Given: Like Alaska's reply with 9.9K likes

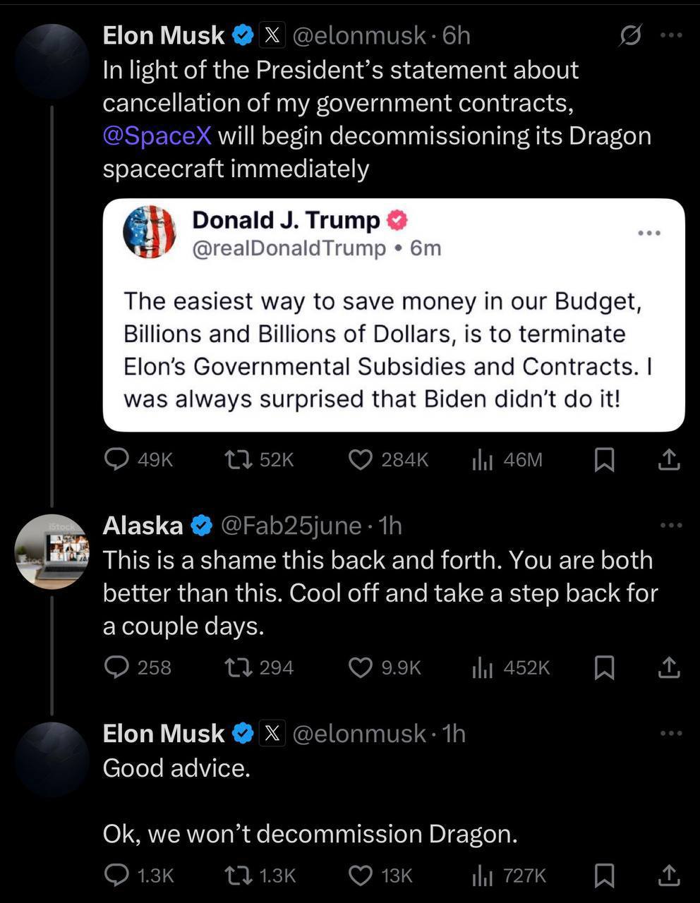Looking at the screenshot, I should (361, 667).
